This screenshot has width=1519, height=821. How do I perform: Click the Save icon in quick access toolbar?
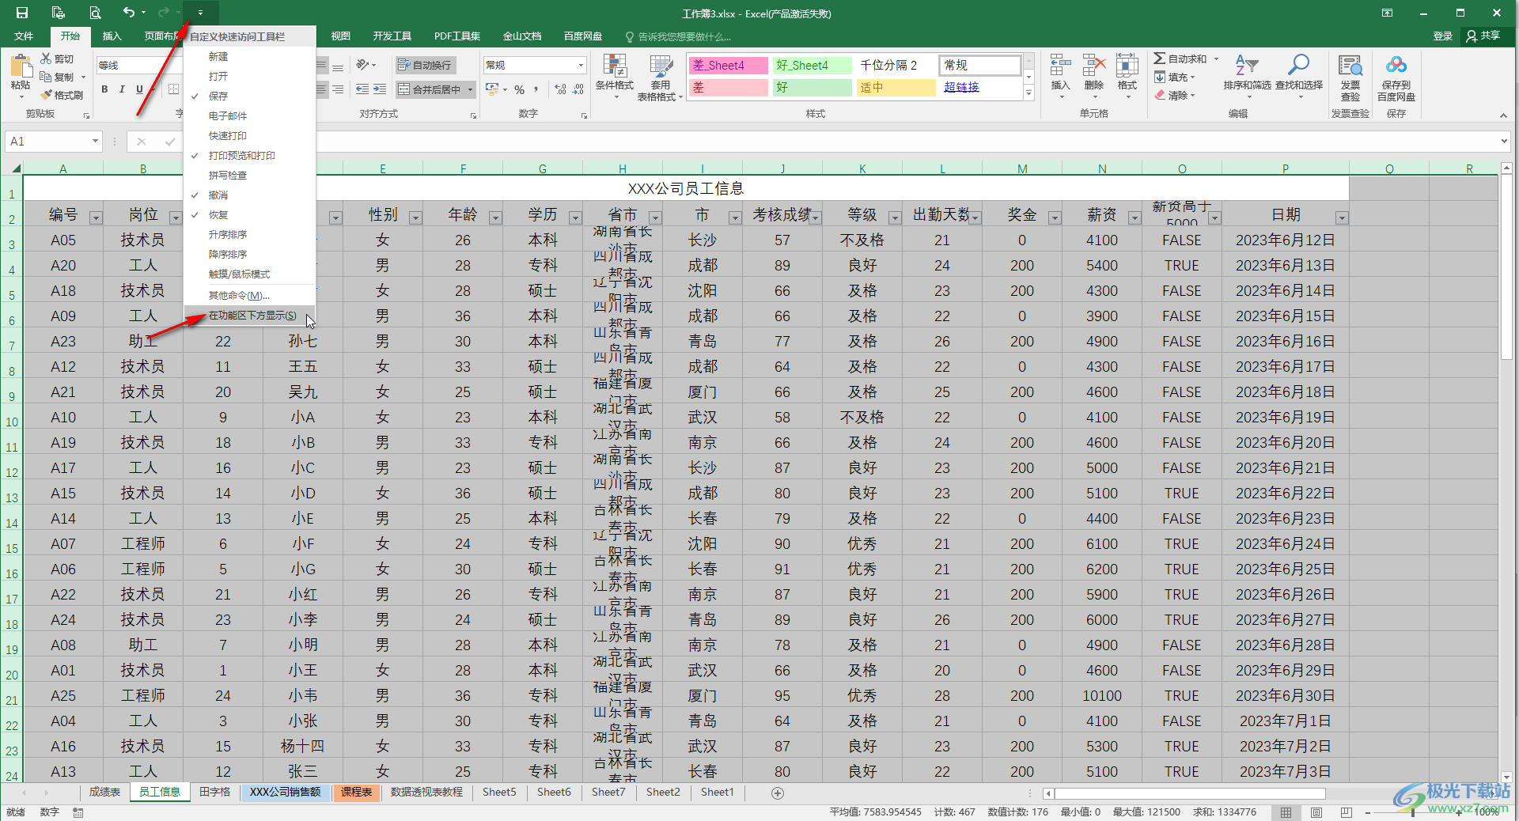(x=22, y=13)
